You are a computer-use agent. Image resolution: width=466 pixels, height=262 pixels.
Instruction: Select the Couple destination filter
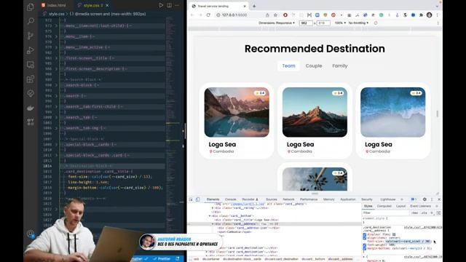[314, 66]
